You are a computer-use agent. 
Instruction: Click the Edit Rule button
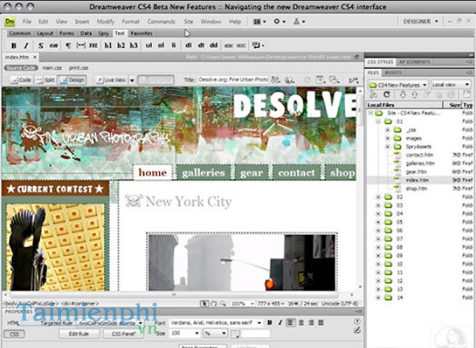point(79,334)
